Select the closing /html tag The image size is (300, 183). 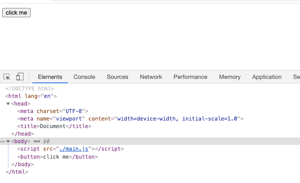(x=17, y=172)
